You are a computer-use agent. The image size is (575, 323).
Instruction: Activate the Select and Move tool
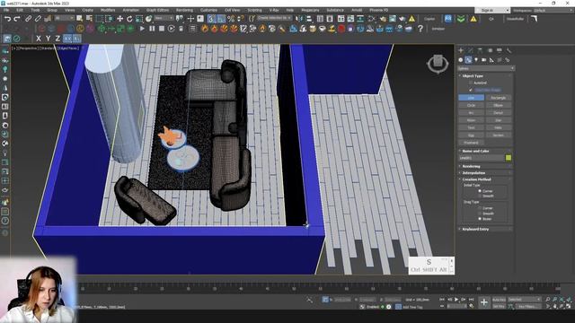point(119,19)
